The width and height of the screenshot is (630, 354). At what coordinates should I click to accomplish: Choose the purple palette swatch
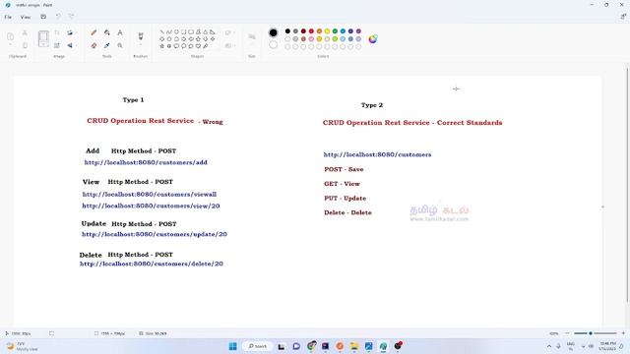click(358, 31)
